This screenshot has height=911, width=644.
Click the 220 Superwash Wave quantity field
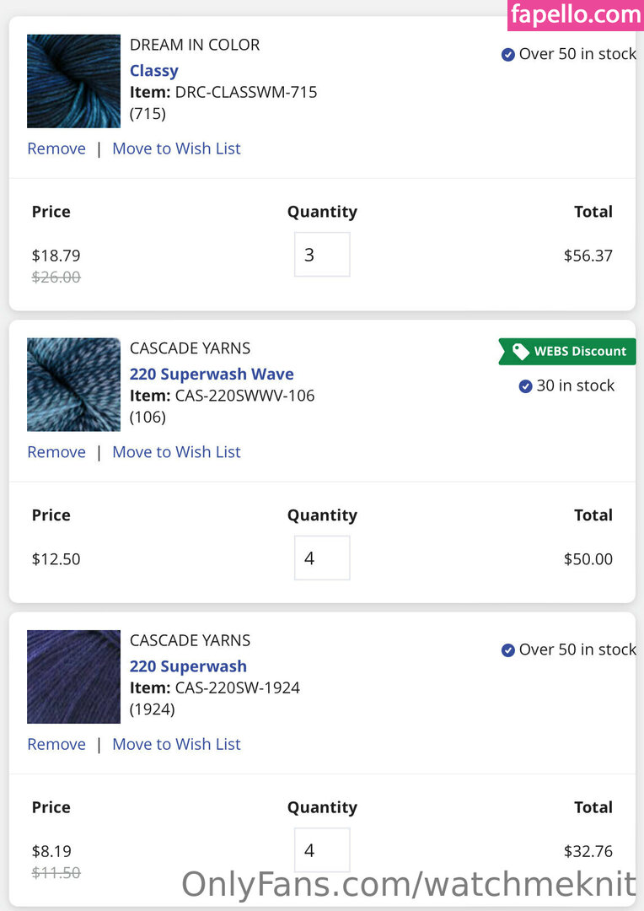pyautogui.click(x=322, y=558)
